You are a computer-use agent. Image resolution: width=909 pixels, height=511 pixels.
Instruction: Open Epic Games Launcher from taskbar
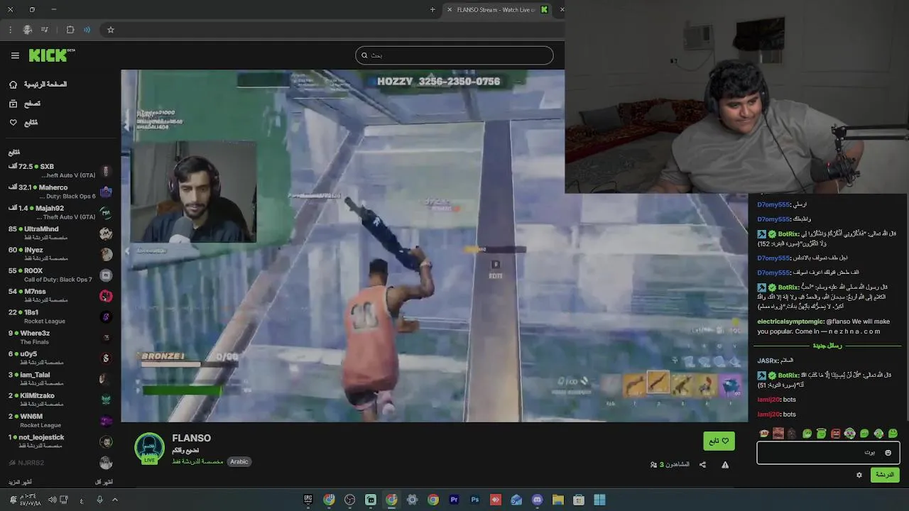(x=308, y=500)
